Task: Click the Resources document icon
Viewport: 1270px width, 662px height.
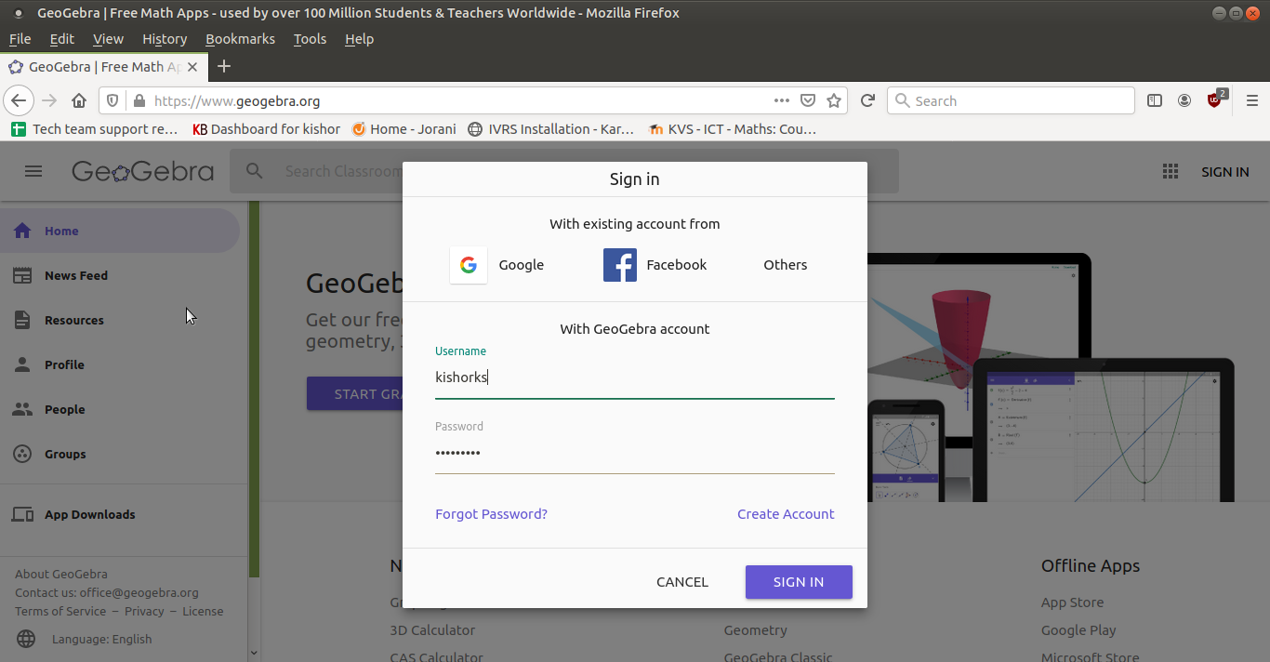Action: [x=22, y=320]
